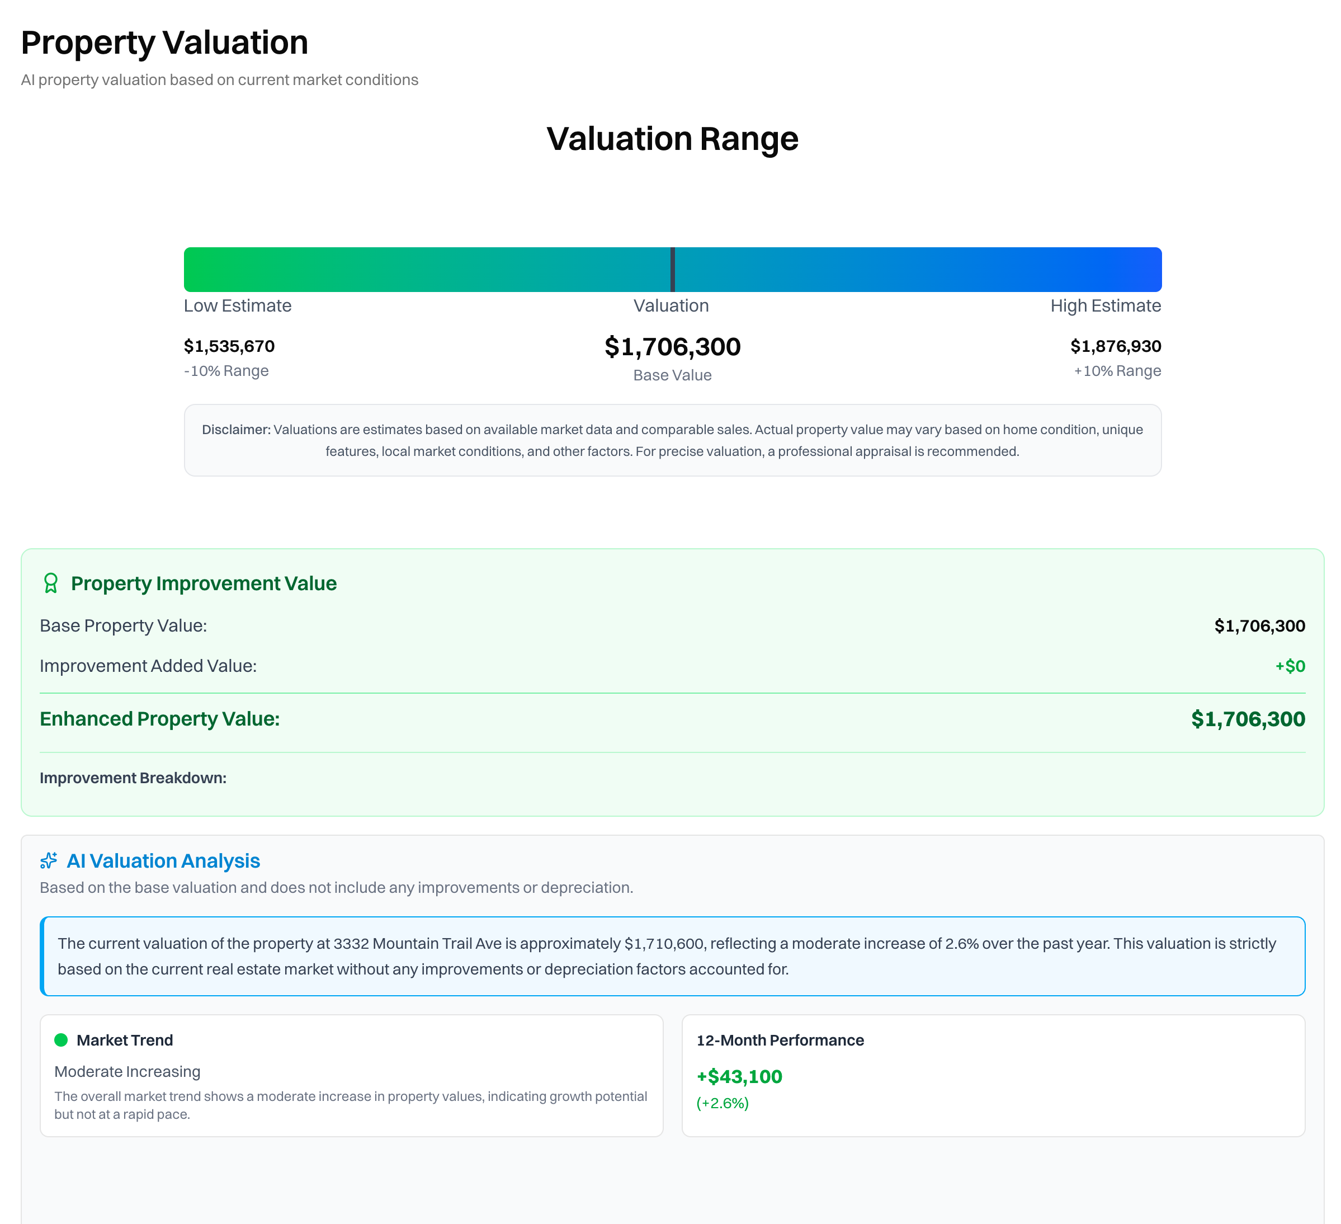Click the sparkle icon beside AI Valuation Analysis
Image resolution: width=1341 pixels, height=1224 pixels.
click(x=49, y=860)
